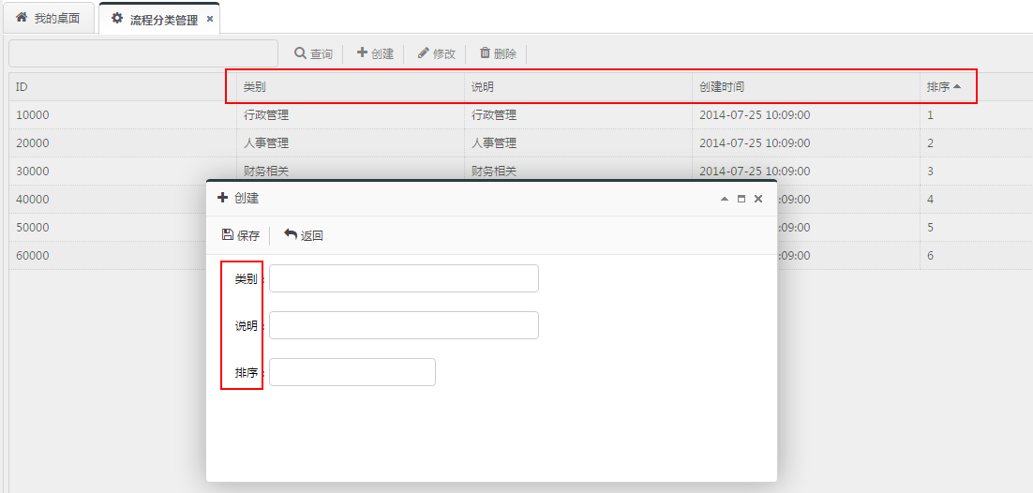1033x493 pixels.
Task: Sort by the ID column header
Action: coord(123,87)
